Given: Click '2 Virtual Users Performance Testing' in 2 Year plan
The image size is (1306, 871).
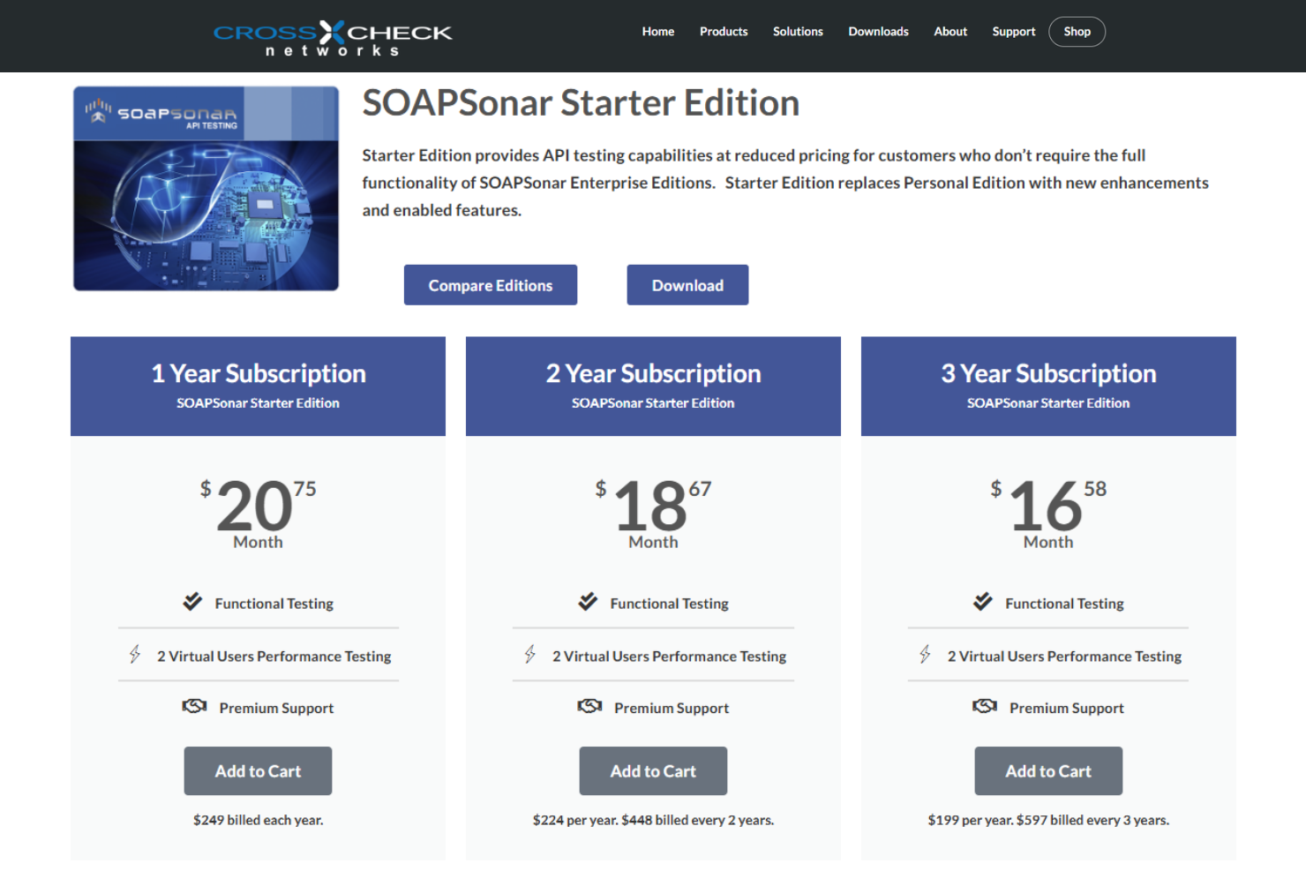Looking at the screenshot, I should 670,657.
